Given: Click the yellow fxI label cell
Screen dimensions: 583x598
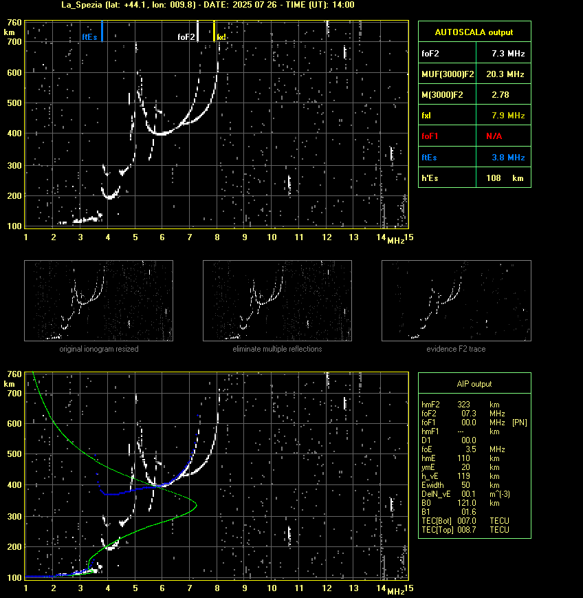Looking at the screenshot, I should (448, 115).
